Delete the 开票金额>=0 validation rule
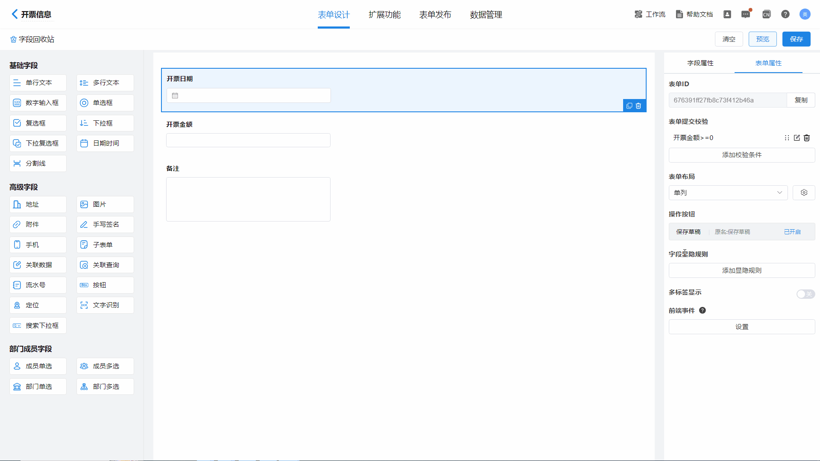This screenshot has height=461, width=820. (x=807, y=138)
